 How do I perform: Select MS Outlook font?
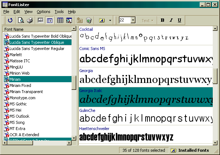[x=20, y=116]
